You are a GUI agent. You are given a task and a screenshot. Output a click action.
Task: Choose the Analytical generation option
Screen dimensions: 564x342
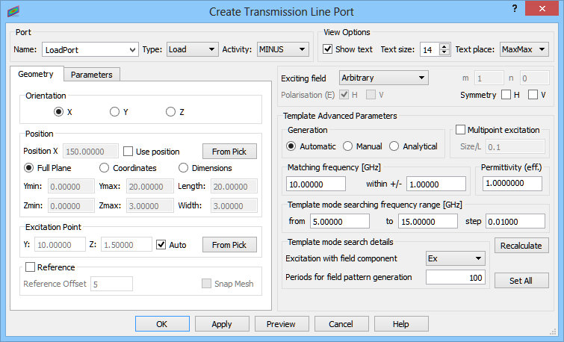(x=394, y=146)
